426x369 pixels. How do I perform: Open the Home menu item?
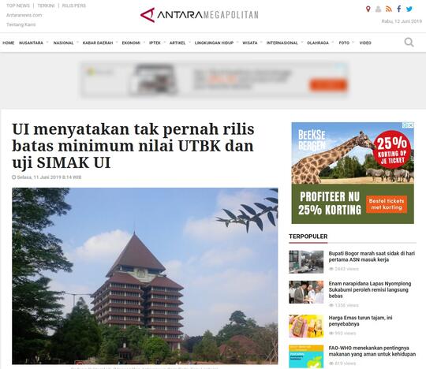9,43
